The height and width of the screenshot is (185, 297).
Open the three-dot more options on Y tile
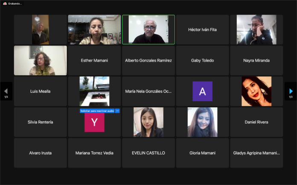tap(117, 111)
